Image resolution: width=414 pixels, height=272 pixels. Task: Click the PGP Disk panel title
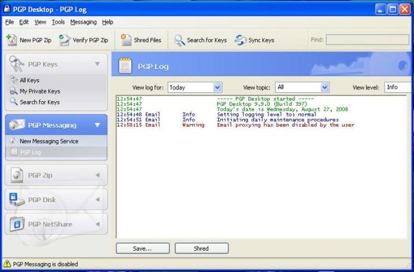coord(42,200)
